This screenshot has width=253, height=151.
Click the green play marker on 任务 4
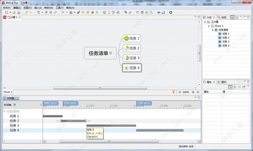(x=126, y=68)
